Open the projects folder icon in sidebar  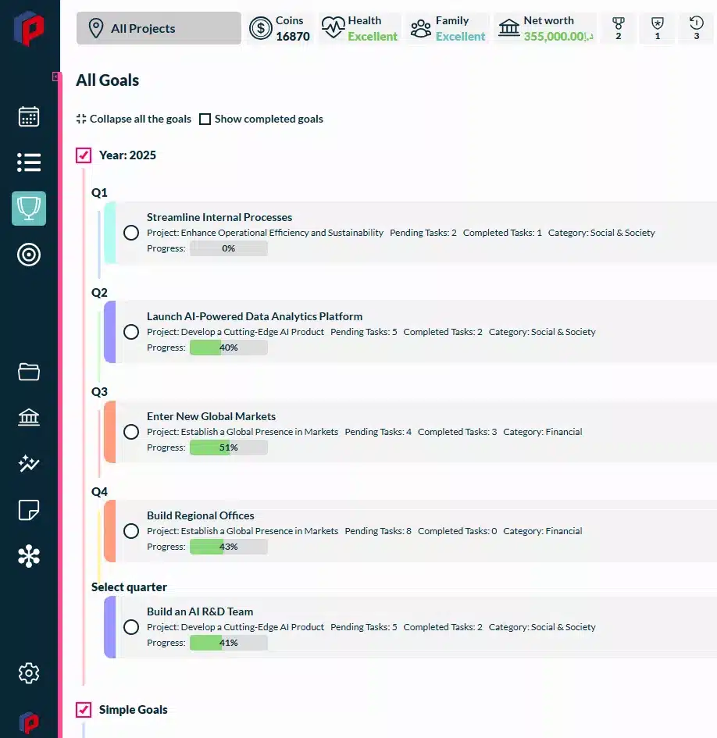click(29, 372)
